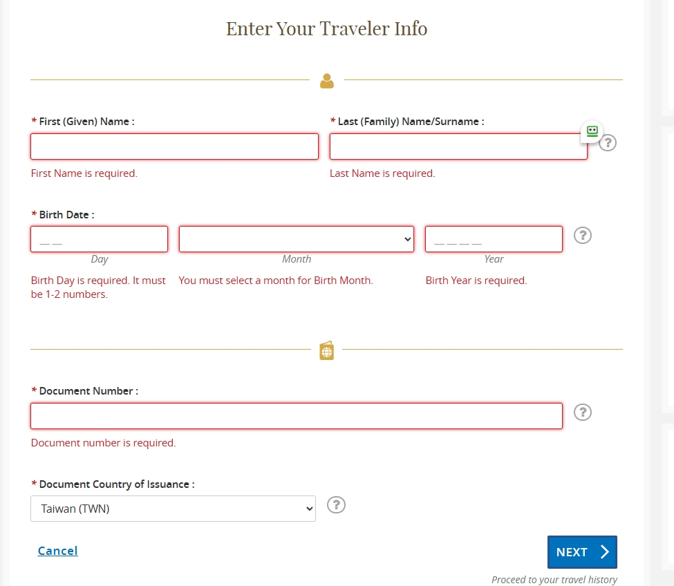
Task: Click the Cancel link
Action: click(57, 551)
